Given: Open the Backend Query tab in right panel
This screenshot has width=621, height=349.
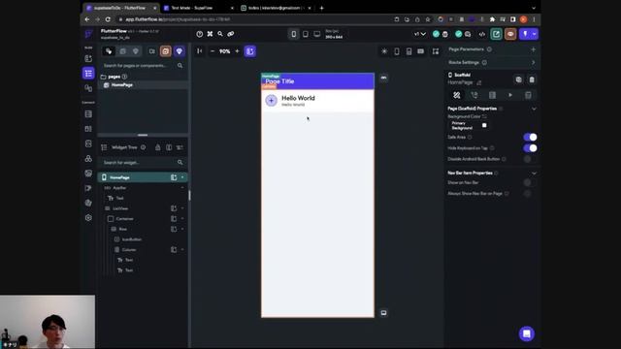Looking at the screenshot, I should tap(492, 95).
